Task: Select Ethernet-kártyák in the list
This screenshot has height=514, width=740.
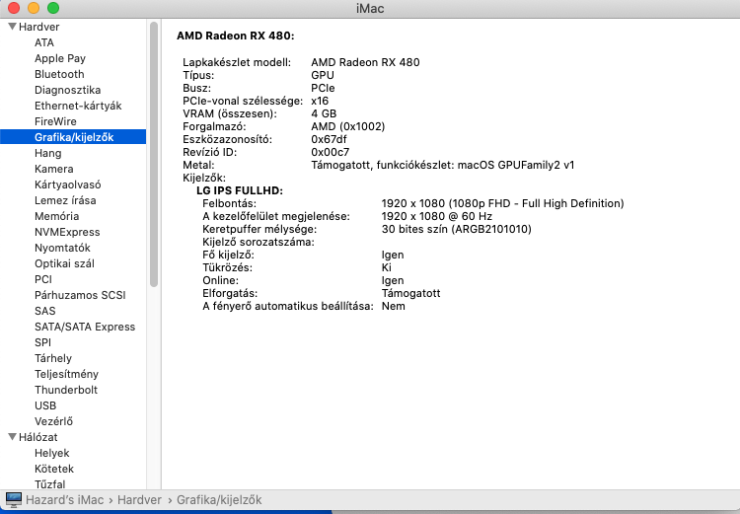Action: [78, 106]
